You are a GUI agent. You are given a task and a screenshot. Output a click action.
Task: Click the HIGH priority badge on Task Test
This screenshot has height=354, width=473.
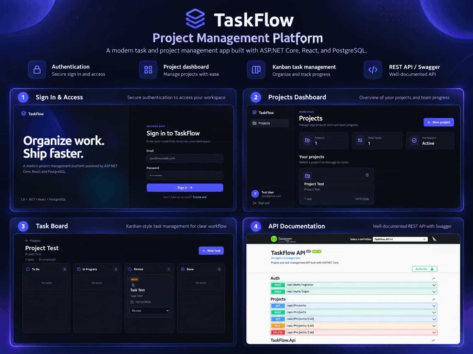pos(134,279)
